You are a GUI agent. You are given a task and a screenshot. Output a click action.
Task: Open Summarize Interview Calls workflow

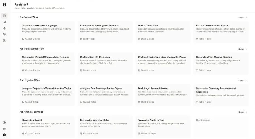coord(105,127)
